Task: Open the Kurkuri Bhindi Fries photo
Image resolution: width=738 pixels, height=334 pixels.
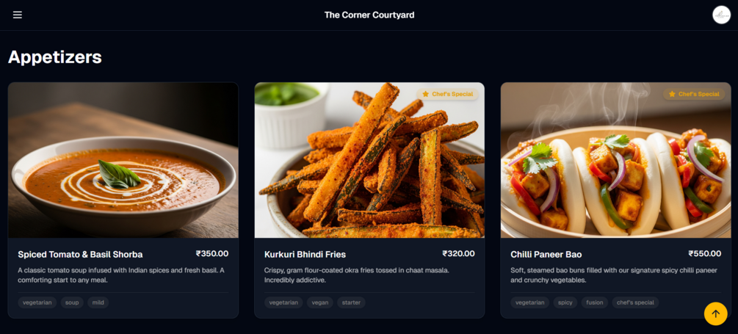Action: (x=369, y=160)
